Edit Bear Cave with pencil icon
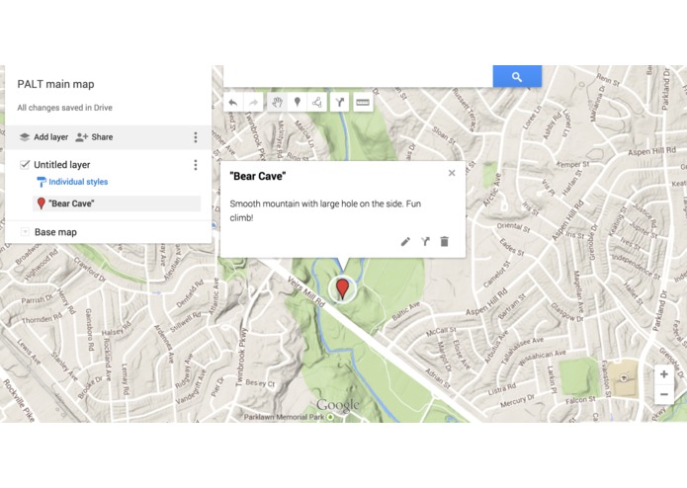Screen dimensions: 687x488 click(405, 242)
